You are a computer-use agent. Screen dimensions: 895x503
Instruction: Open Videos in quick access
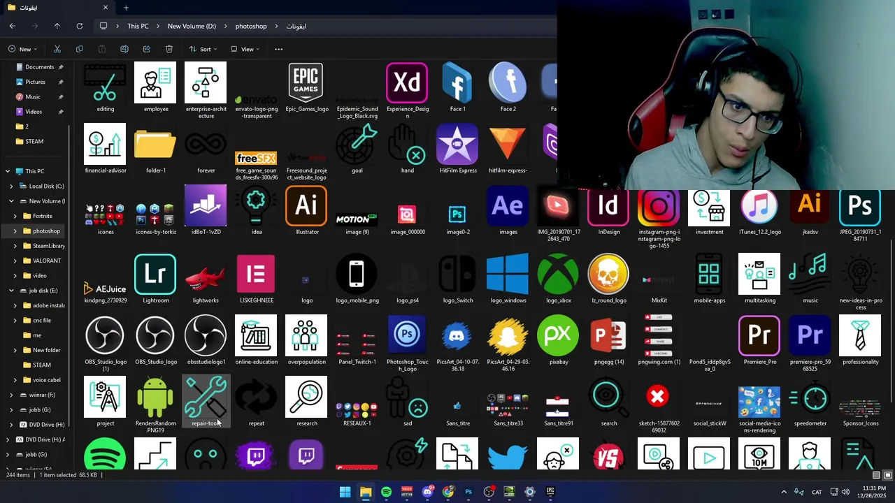[x=34, y=112]
